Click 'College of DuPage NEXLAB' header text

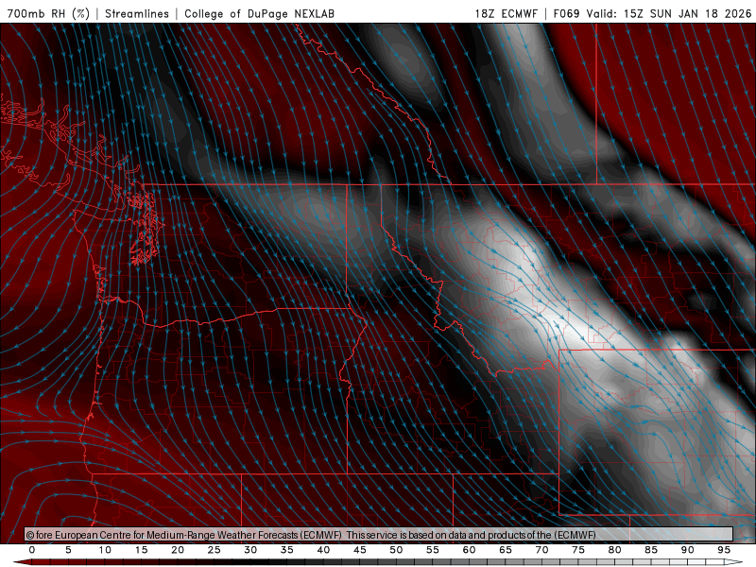pos(259,13)
